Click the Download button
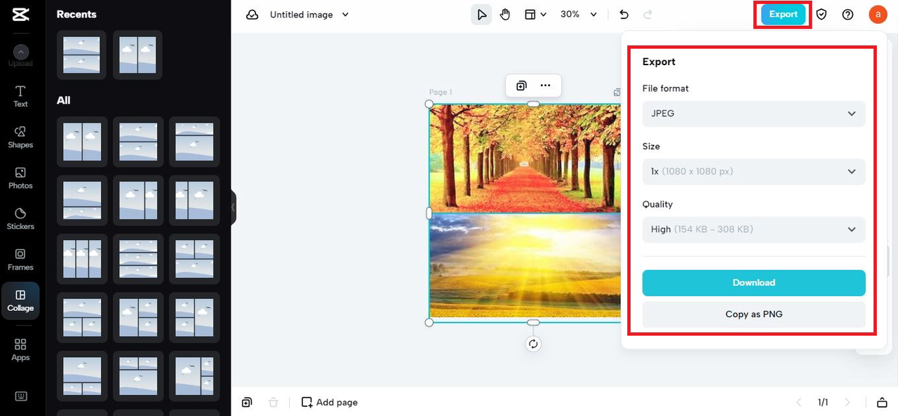This screenshot has height=416, width=898. (x=753, y=283)
